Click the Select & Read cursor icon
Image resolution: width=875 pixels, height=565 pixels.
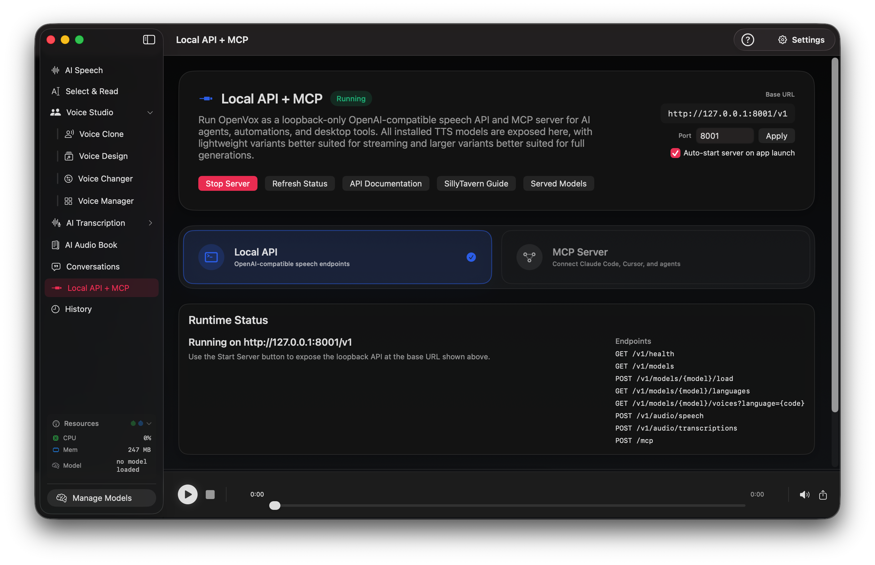tap(55, 91)
